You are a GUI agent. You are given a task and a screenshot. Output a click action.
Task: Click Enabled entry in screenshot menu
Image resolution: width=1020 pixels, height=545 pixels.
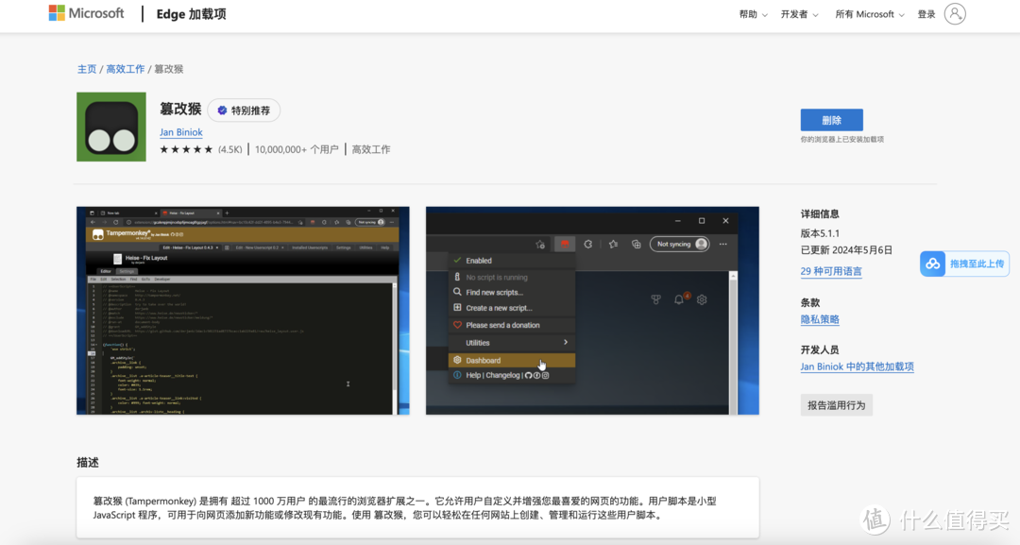[x=511, y=261]
